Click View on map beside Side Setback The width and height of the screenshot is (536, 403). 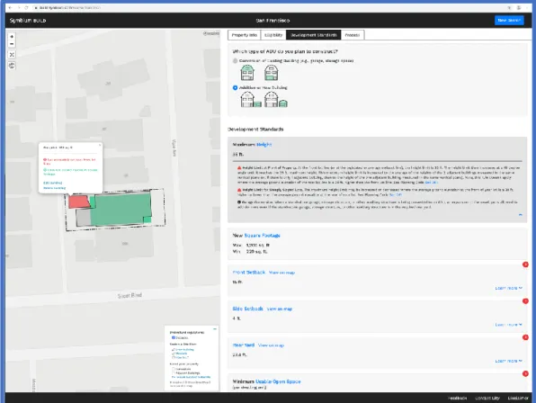[x=280, y=309]
